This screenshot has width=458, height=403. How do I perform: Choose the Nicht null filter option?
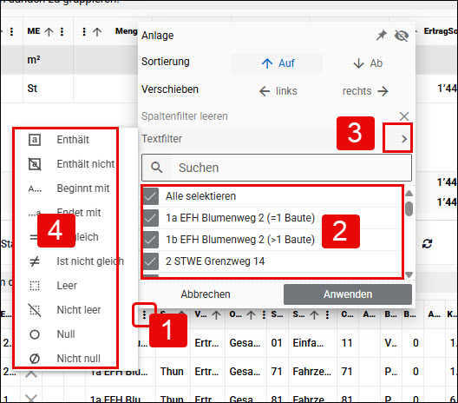(x=78, y=358)
